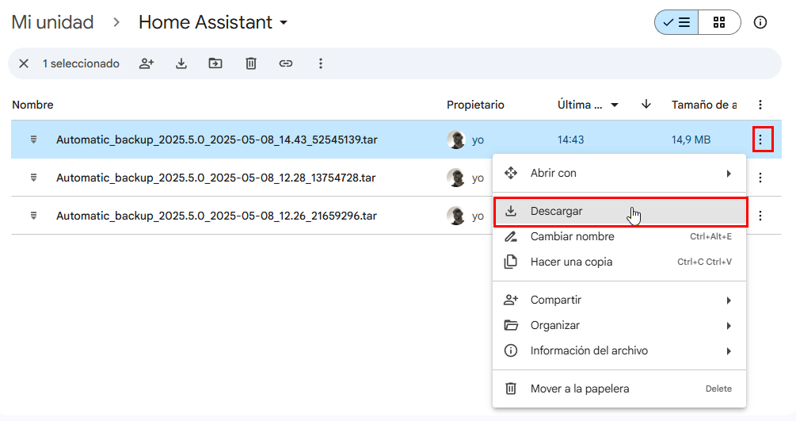The width and height of the screenshot is (796, 421).
Task: Click the download icon in selection toolbar
Action: (181, 63)
